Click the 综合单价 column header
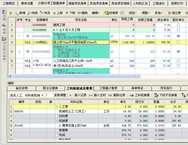 tap(163, 20)
